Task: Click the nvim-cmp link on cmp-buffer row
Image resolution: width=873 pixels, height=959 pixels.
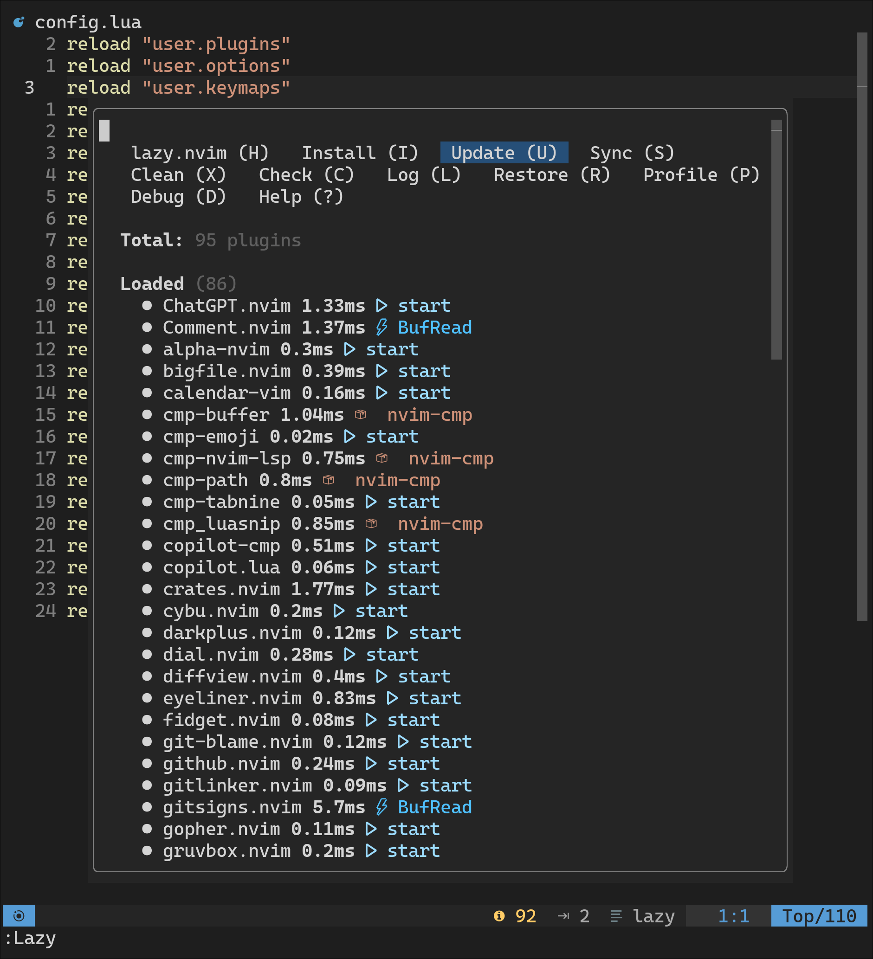Action: pyautogui.click(x=430, y=414)
